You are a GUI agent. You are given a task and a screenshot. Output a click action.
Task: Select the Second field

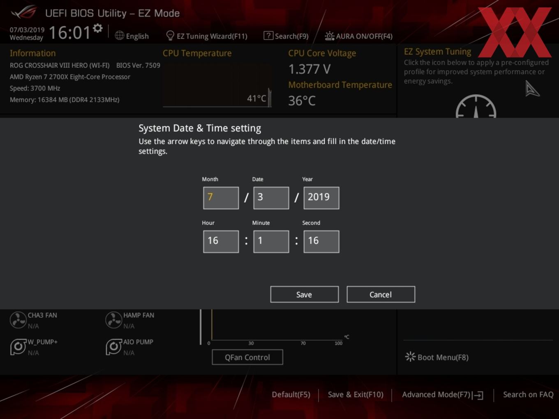[321, 242]
